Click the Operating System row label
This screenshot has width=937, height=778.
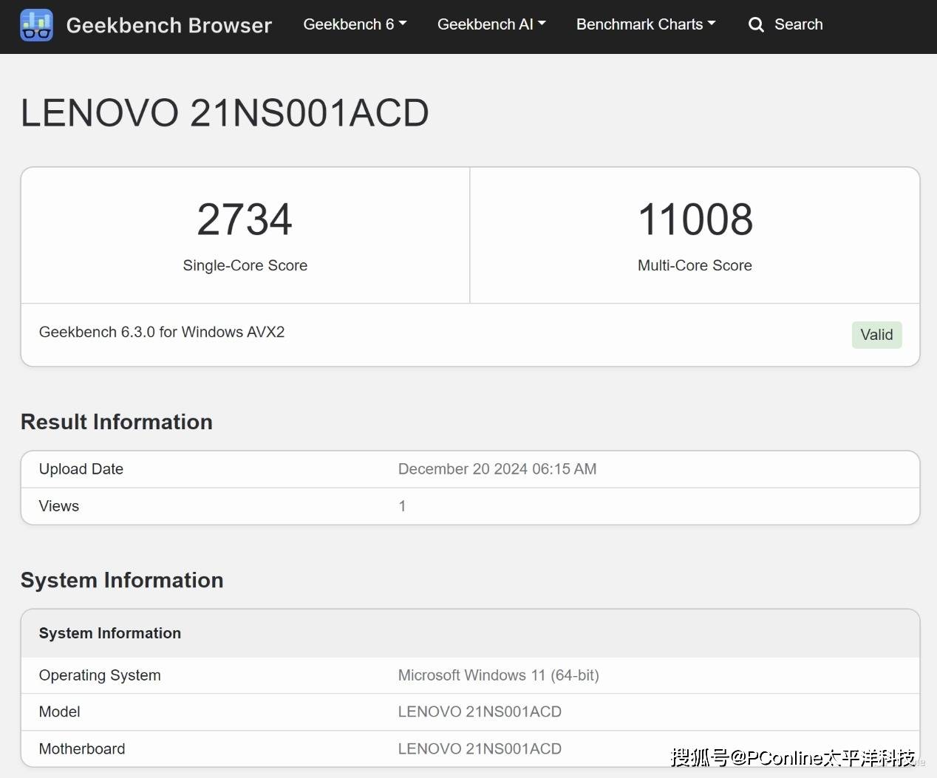[100, 675]
